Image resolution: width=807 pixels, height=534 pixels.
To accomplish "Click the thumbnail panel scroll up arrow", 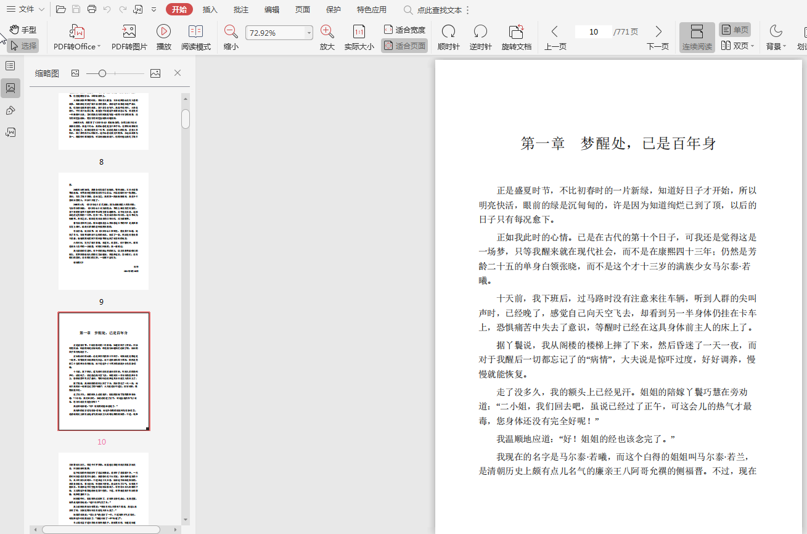I will (186, 97).
